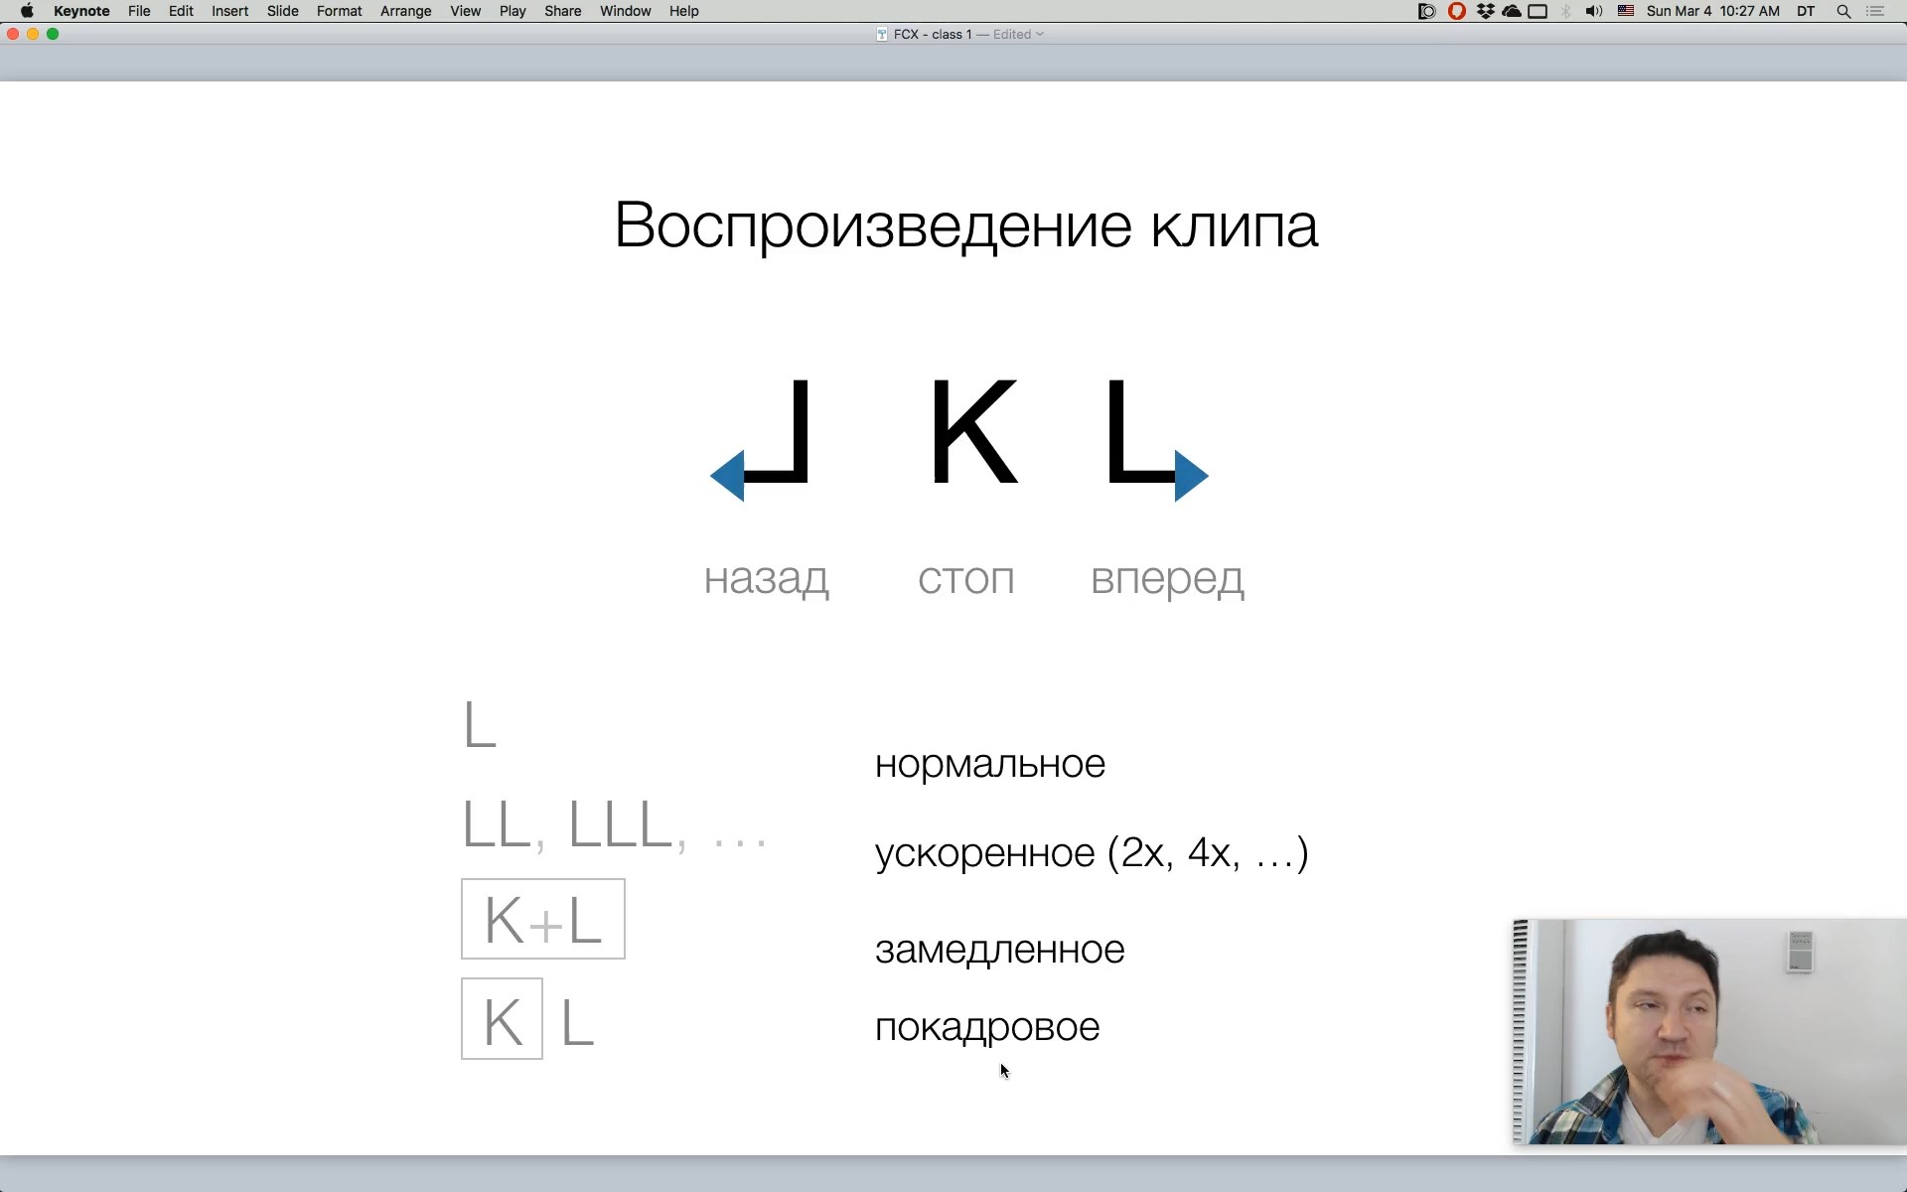Open the Apple menu
The width and height of the screenshot is (1907, 1192).
click(x=27, y=11)
